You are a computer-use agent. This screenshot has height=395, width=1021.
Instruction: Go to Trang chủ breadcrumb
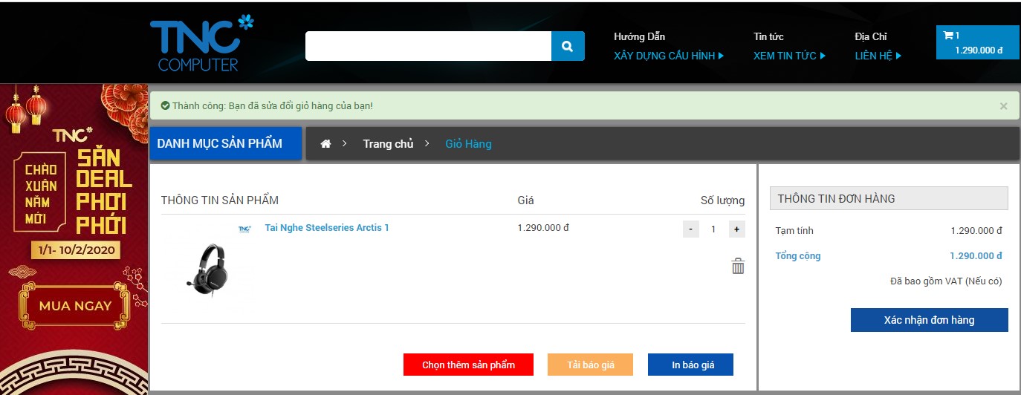[388, 144]
